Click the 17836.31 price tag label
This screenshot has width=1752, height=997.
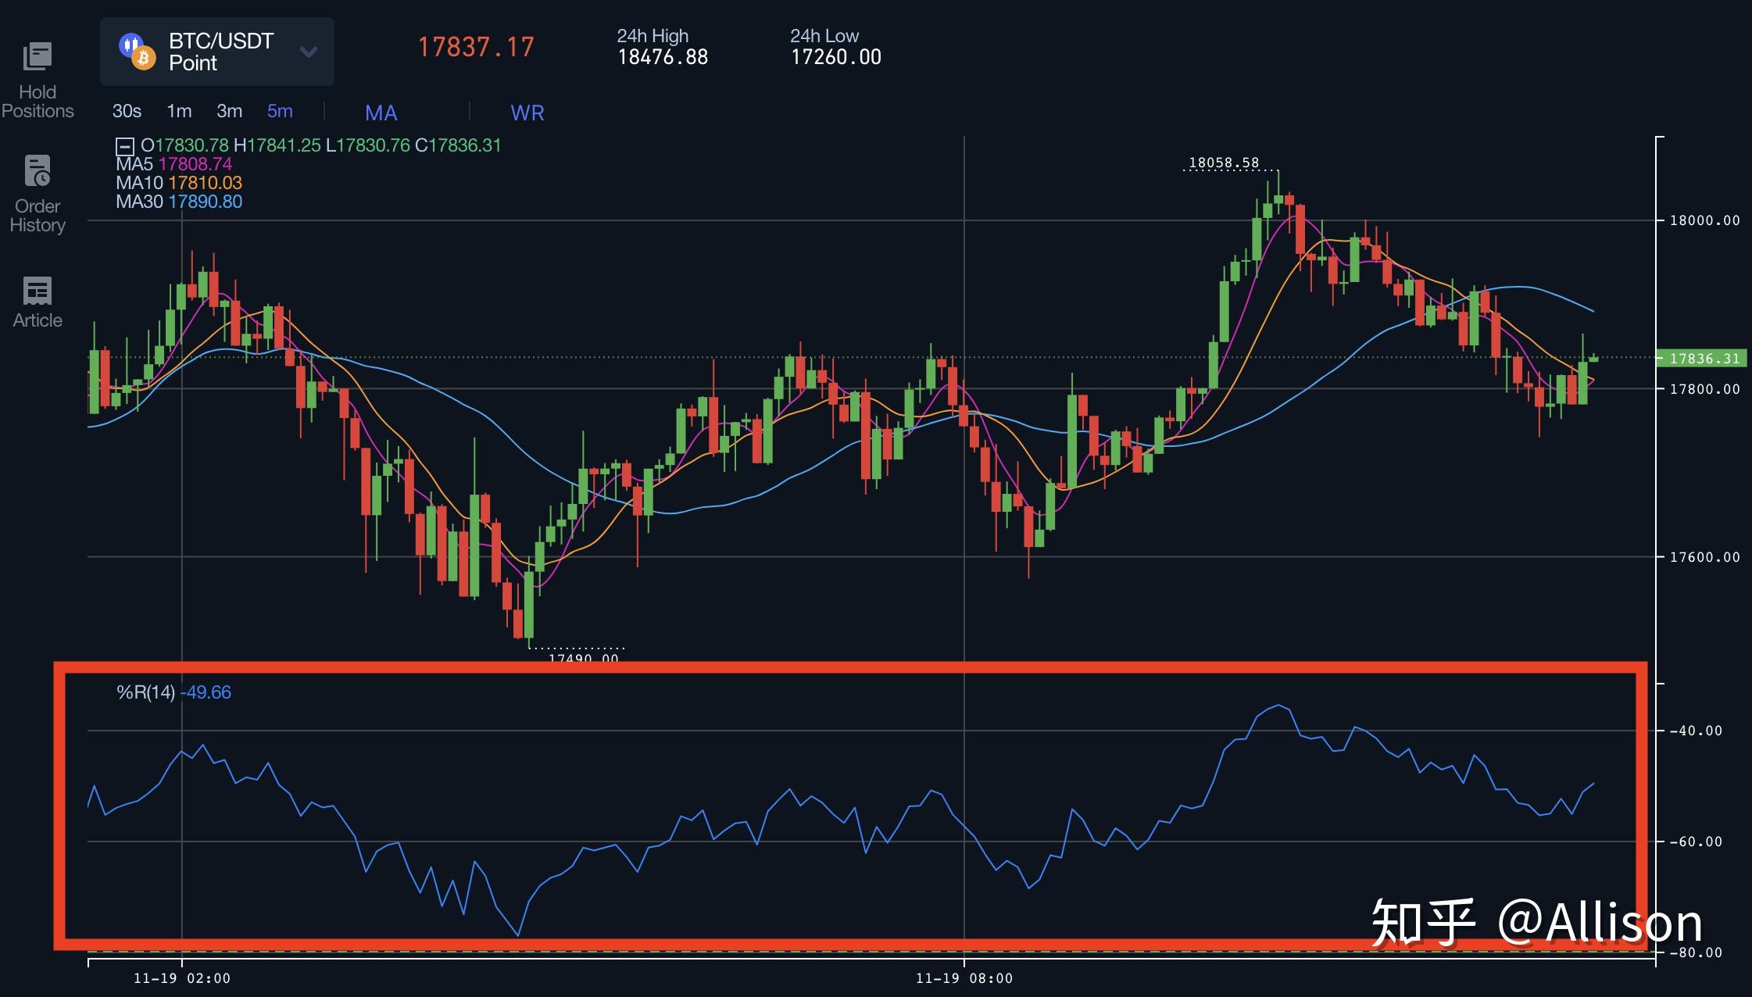click(1704, 359)
